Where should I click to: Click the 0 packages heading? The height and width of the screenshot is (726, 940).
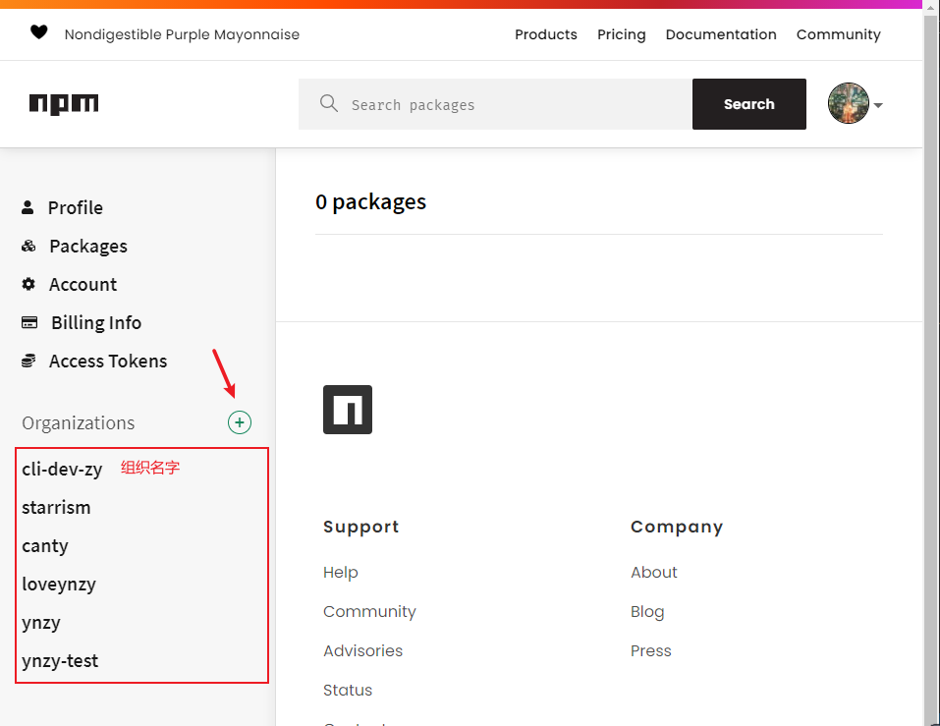(x=371, y=202)
